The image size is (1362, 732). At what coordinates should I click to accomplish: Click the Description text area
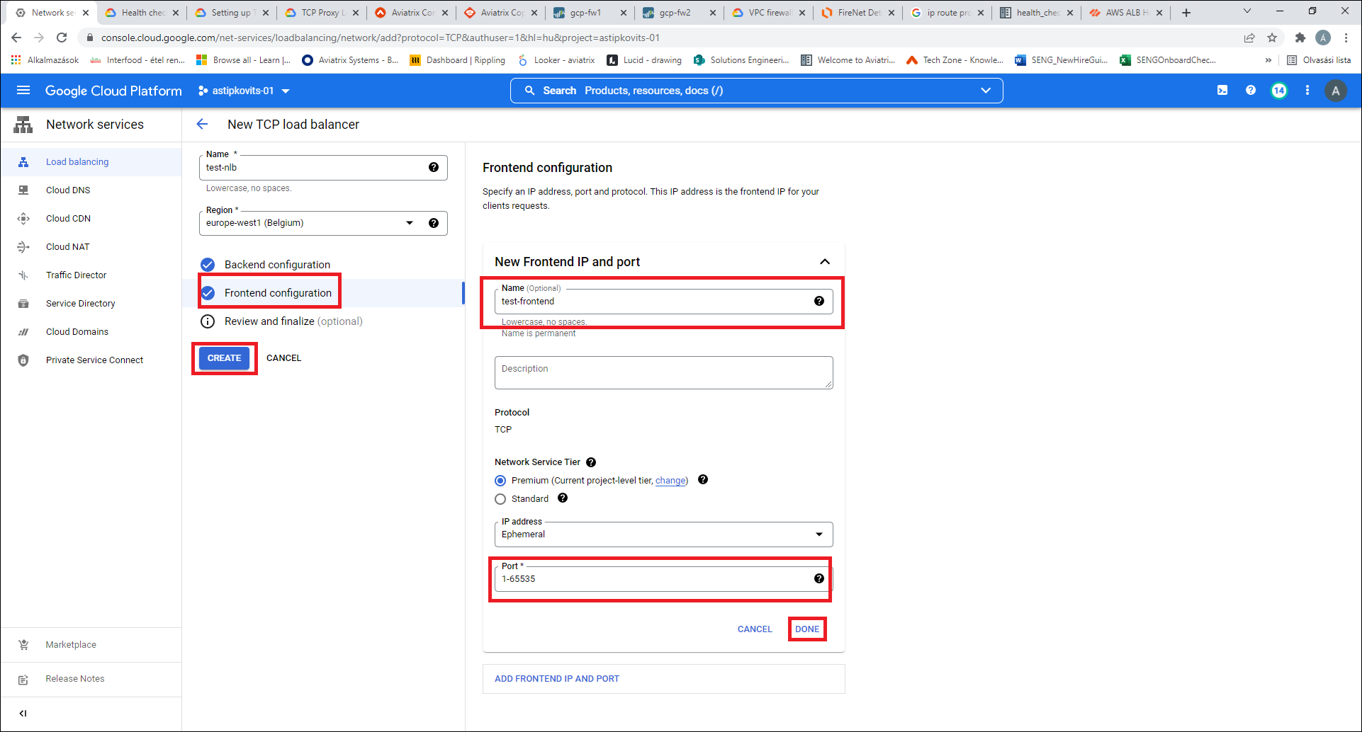point(663,372)
